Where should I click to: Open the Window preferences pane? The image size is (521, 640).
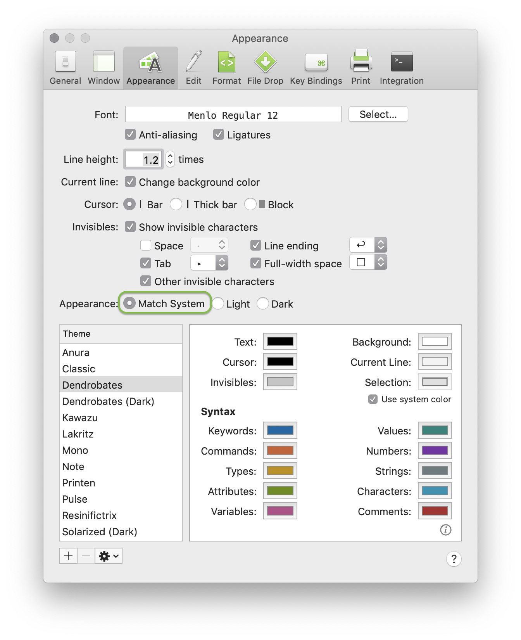pos(104,68)
